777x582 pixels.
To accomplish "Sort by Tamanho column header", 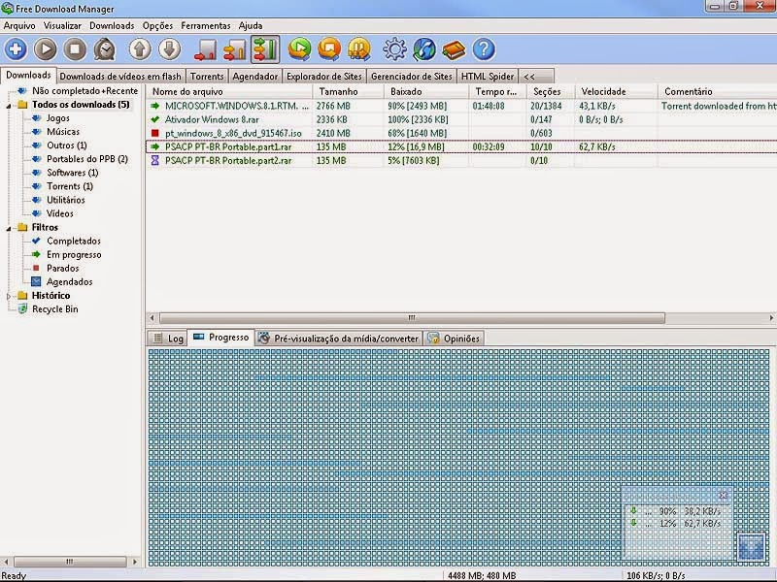I will 348,91.
